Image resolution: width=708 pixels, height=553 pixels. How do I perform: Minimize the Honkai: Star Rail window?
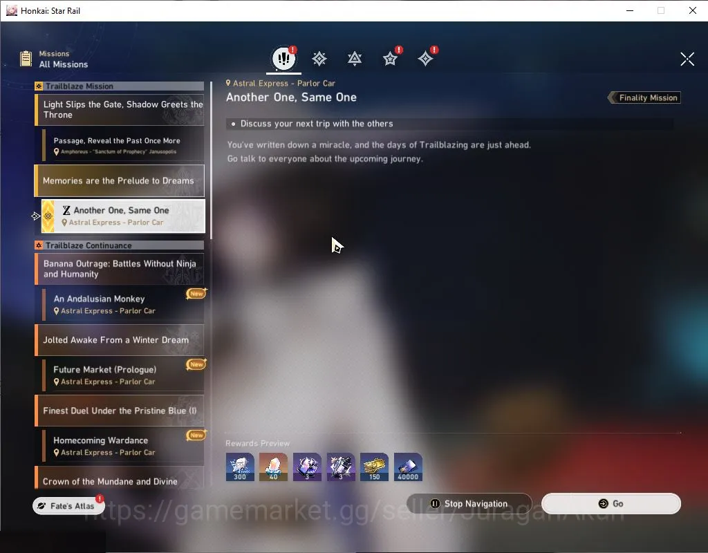tap(630, 10)
